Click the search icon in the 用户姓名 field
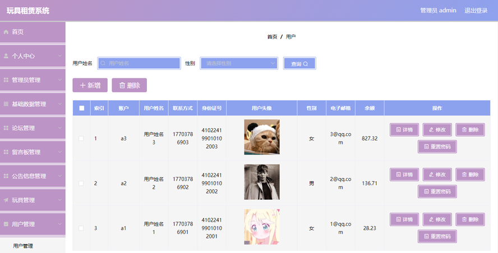The height and width of the screenshot is (253, 498). coord(103,63)
